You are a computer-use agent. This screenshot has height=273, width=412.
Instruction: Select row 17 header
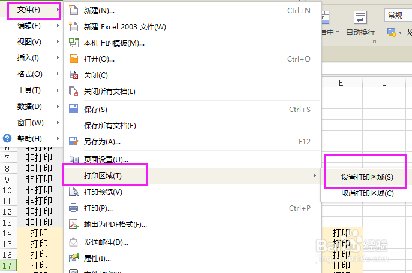pyautogui.click(x=8, y=265)
